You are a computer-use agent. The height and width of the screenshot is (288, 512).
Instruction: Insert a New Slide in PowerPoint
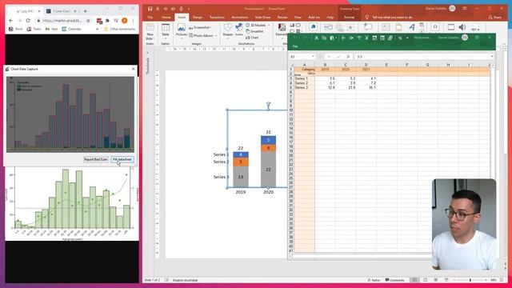150,32
